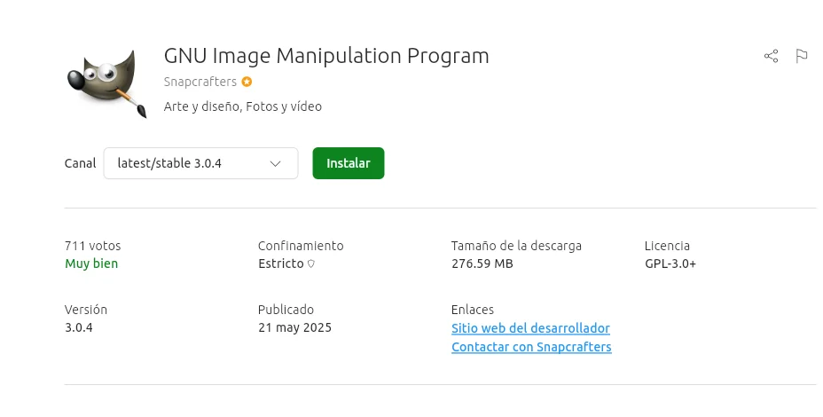
Task: Click the GIMP Wilber mascot logo
Action: coord(107,83)
